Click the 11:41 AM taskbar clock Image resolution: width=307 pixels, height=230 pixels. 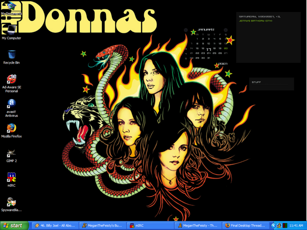click(x=296, y=225)
